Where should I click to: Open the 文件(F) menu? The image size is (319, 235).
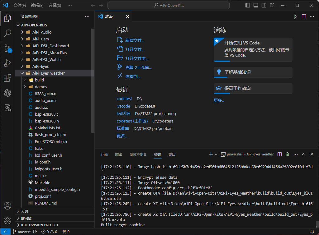click(20, 6)
